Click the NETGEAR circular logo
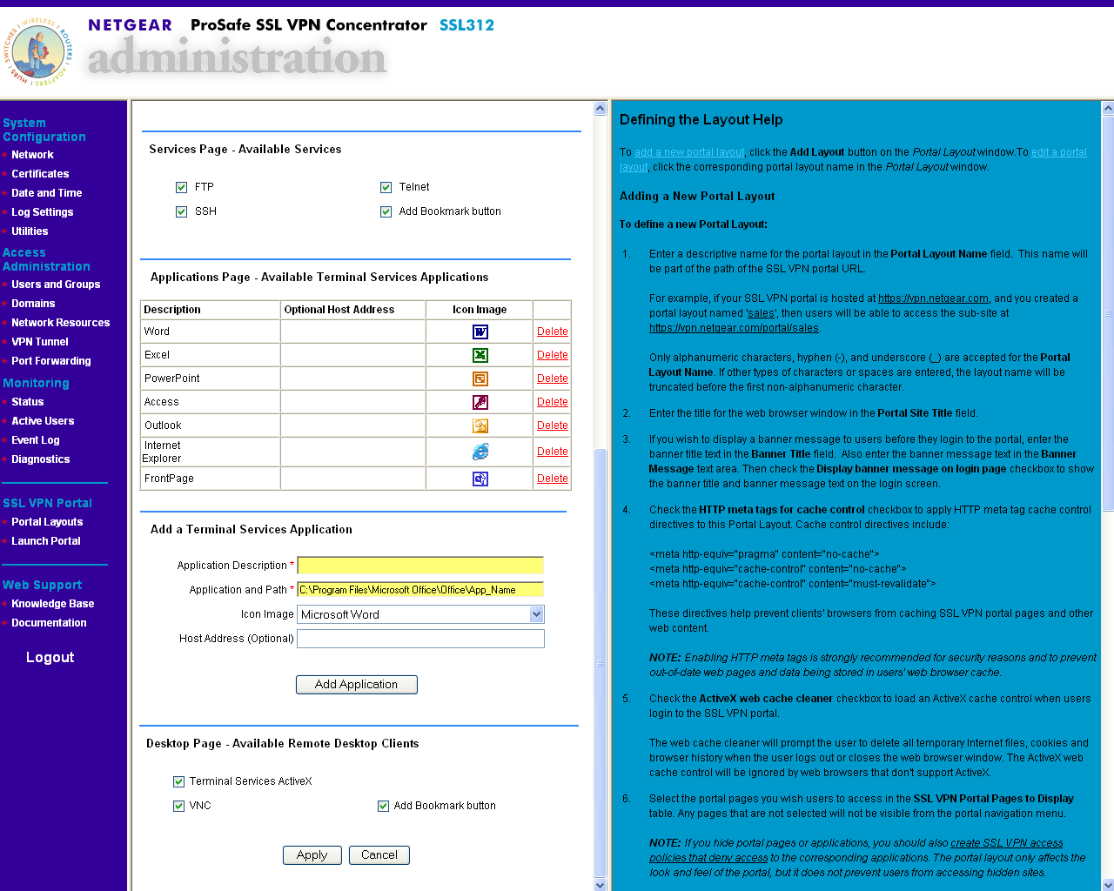Image resolution: width=1114 pixels, height=891 pixels. click(38, 51)
